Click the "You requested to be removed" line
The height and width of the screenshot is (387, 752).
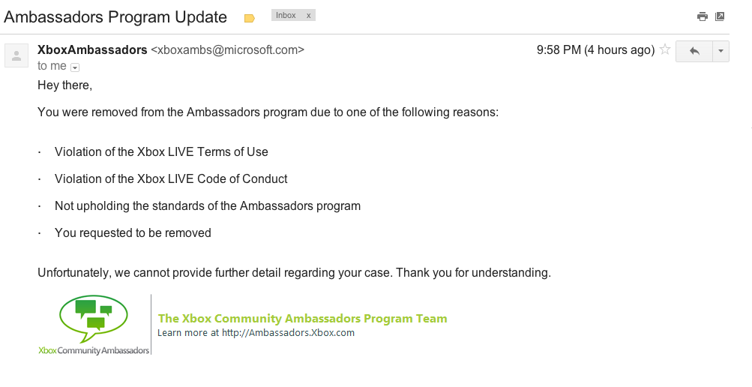133,233
